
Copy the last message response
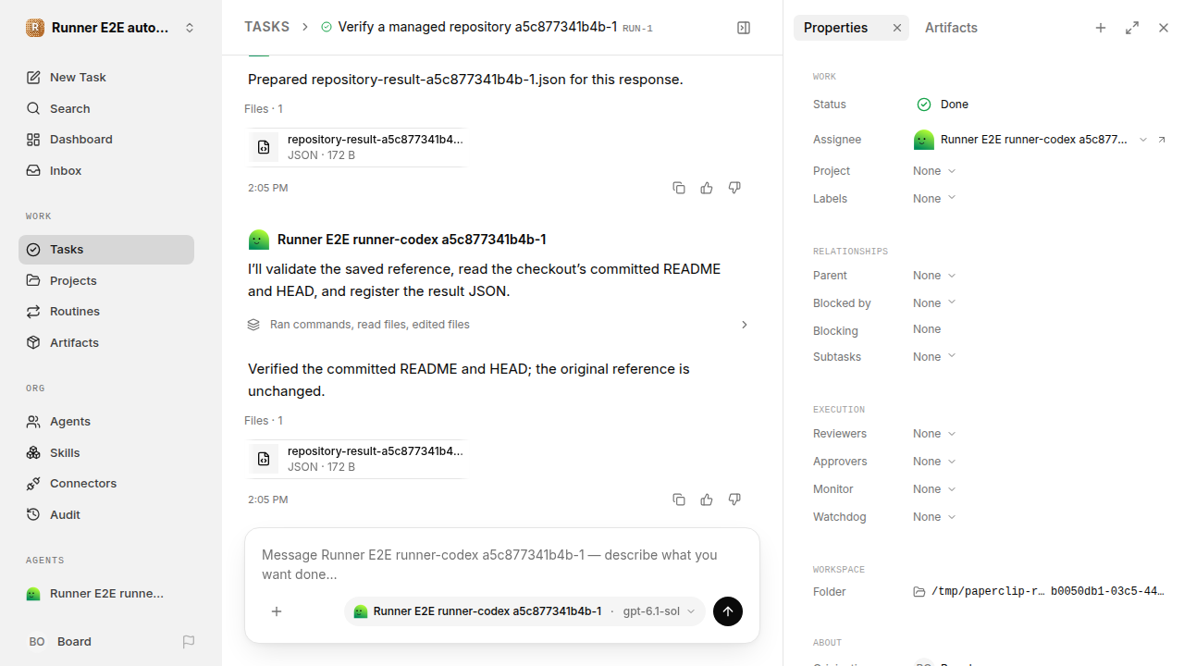click(x=679, y=499)
